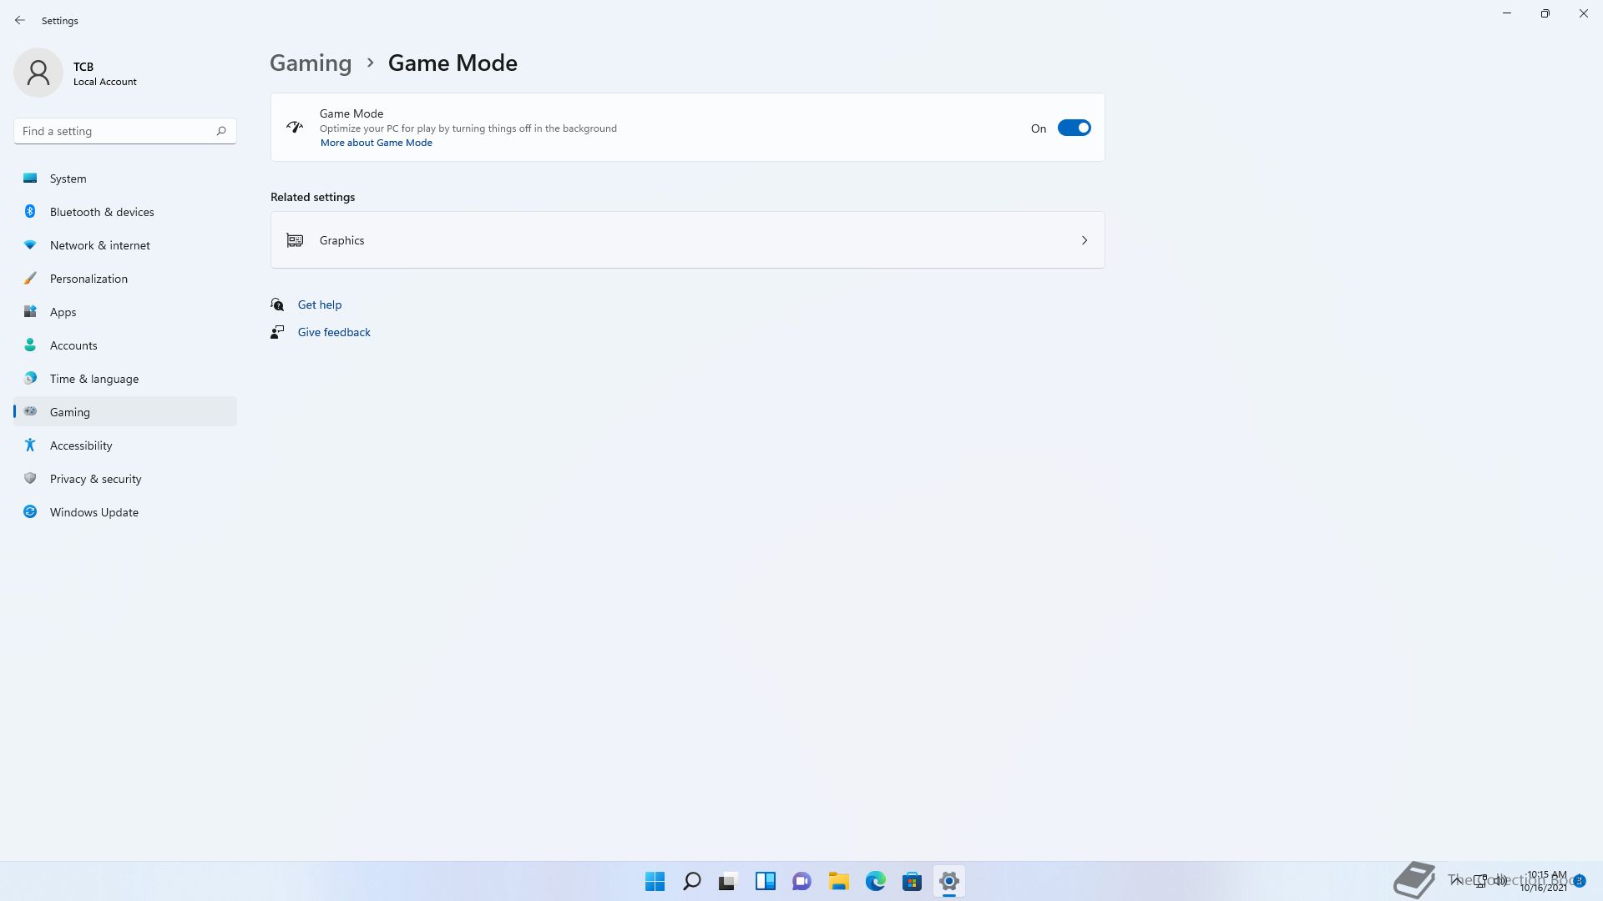Launch Microsoft Edge from taskbar
1603x901 pixels.
click(876, 881)
